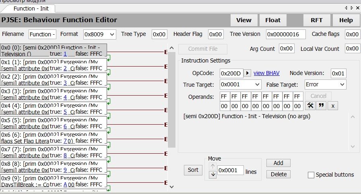
Task: Click the first FF operand box
Action: pyautogui.click(x=225, y=96)
